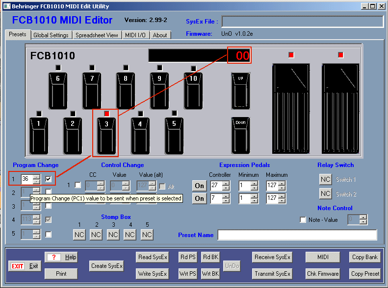The width and height of the screenshot is (388, 288).
Task: Open the About tab
Action: [160, 35]
